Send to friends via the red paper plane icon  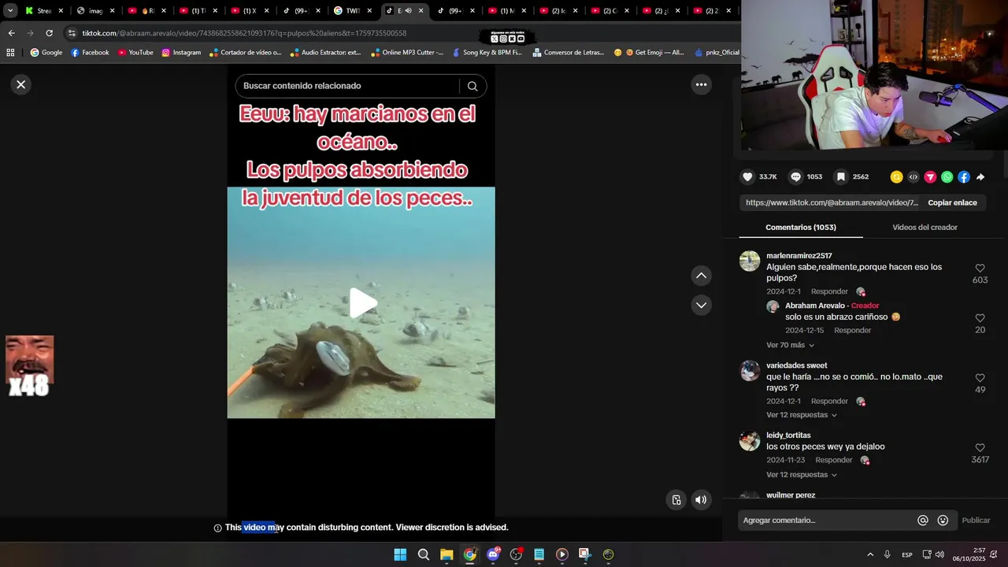(x=930, y=177)
